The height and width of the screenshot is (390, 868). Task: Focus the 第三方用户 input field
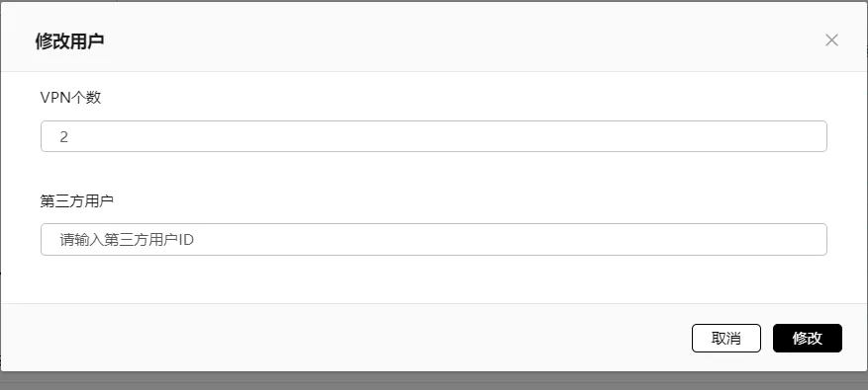click(x=434, y=239)
